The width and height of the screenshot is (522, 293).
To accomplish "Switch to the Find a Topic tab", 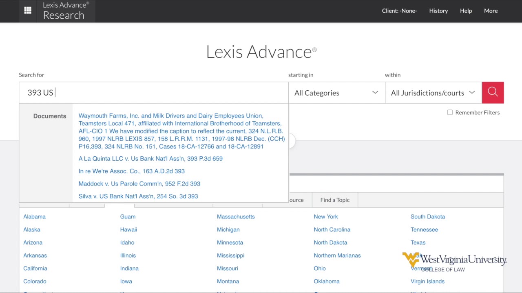I will coord(335,200).
